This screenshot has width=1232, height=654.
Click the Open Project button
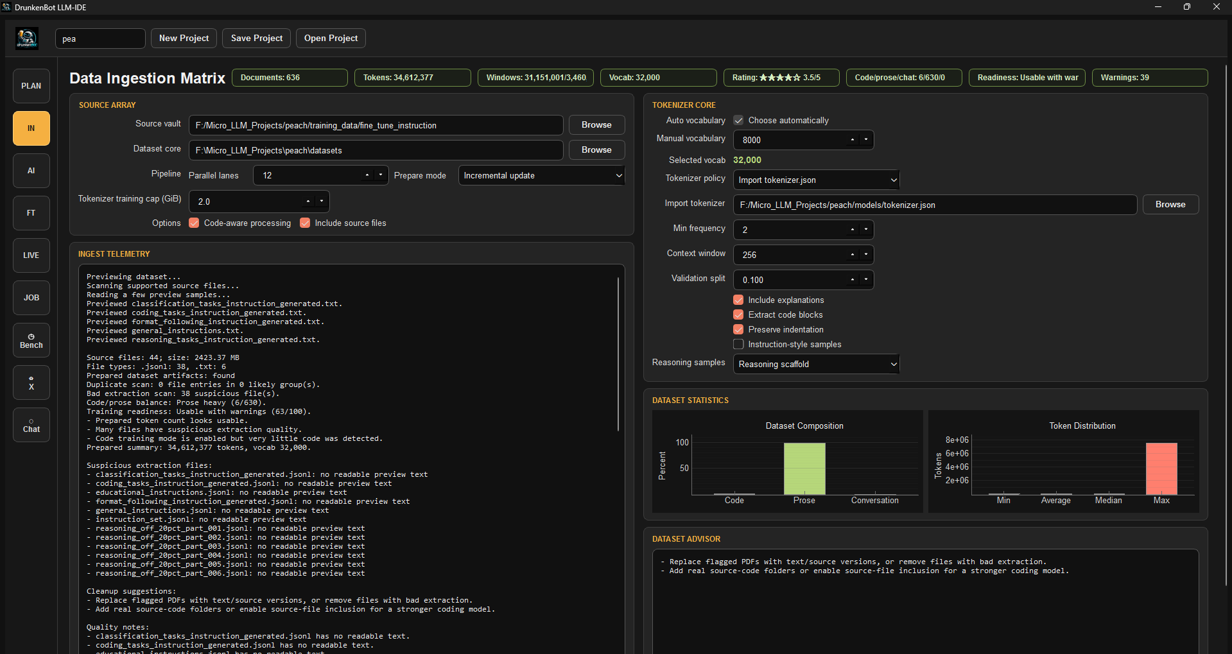coord(331,39)
